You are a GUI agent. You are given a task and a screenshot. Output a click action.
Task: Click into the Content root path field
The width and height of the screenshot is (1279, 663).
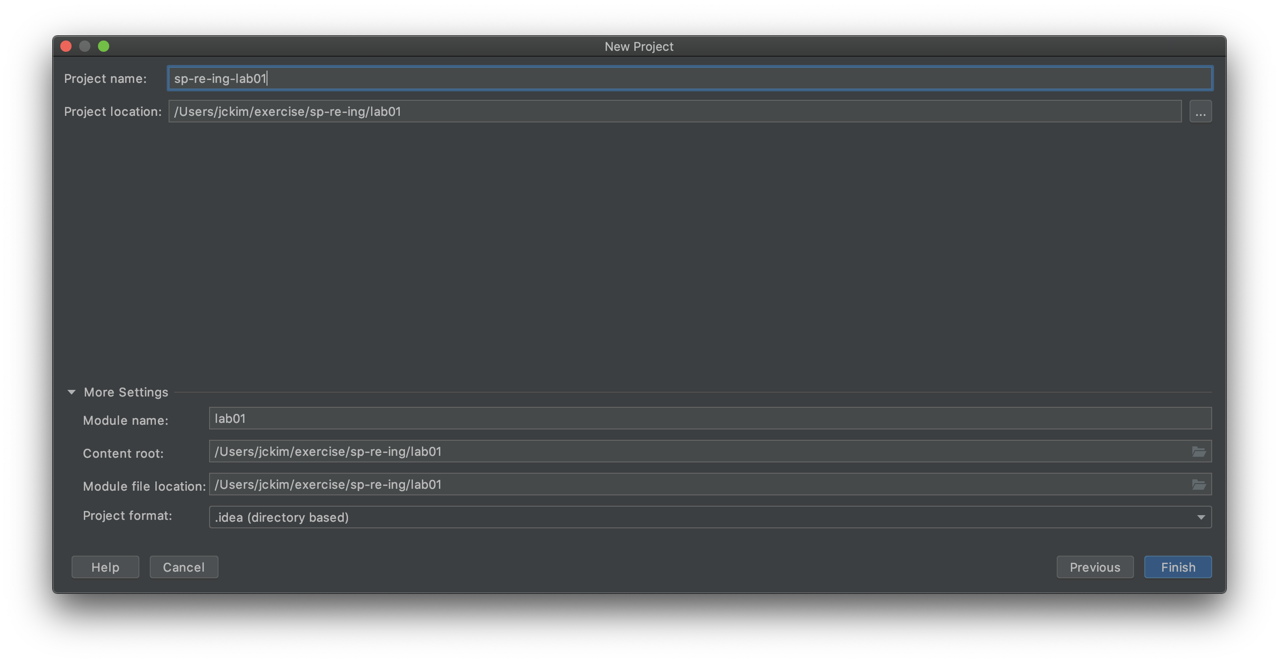695,452
